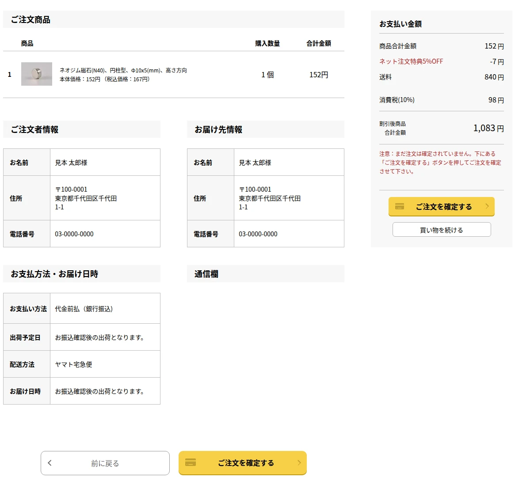Click the 1,083 円 grand total

coord(488,128)
